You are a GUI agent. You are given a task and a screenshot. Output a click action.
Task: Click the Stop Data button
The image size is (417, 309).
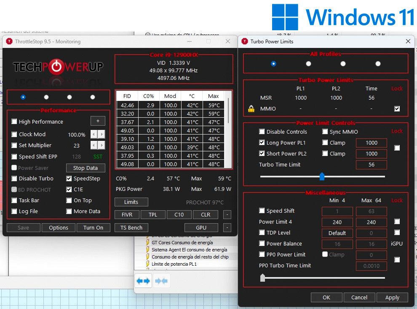86,168
